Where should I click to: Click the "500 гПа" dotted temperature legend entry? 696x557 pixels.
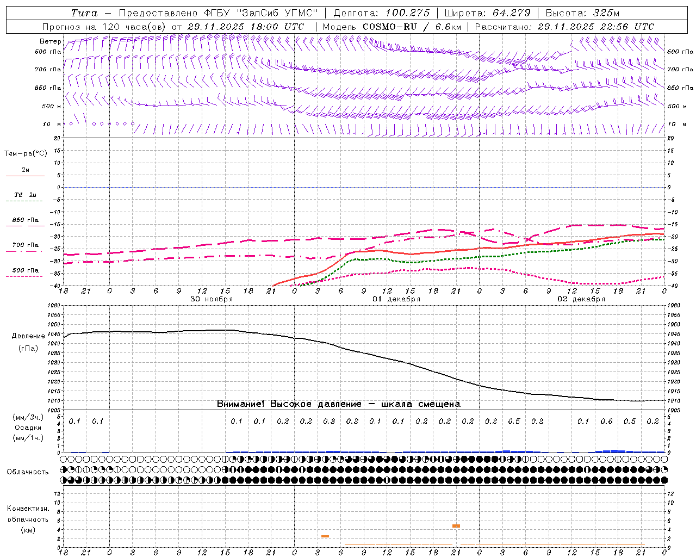[x=26, y=270]
